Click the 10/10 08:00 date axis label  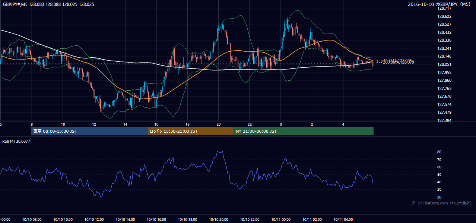point(32,220)
